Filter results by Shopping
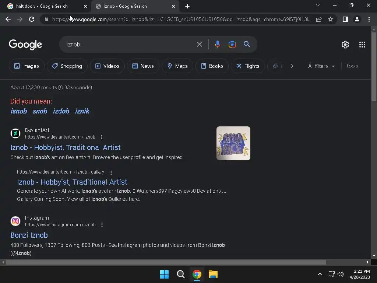This screenshot has height=283, width=377. (x=67, y=66)
